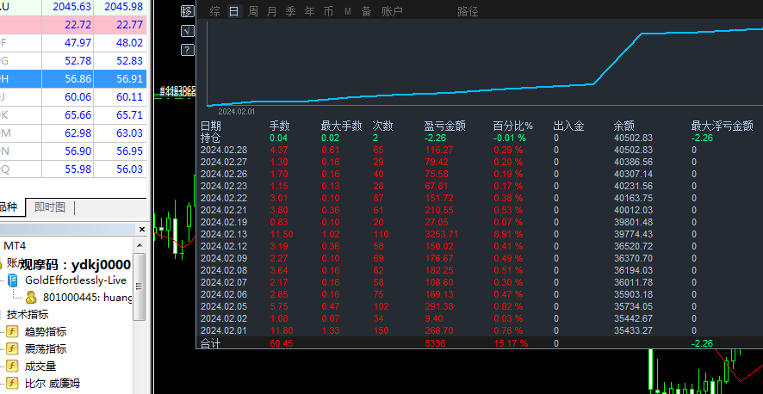Click the 5336 total profit value
Viewport: 763px width, 394px height.
click(x=435, y=343)
